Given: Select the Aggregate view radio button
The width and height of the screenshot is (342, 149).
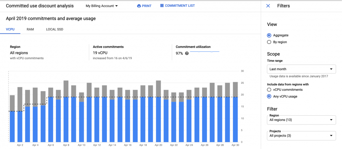Looking at the screenshot, I should (269, 35).
